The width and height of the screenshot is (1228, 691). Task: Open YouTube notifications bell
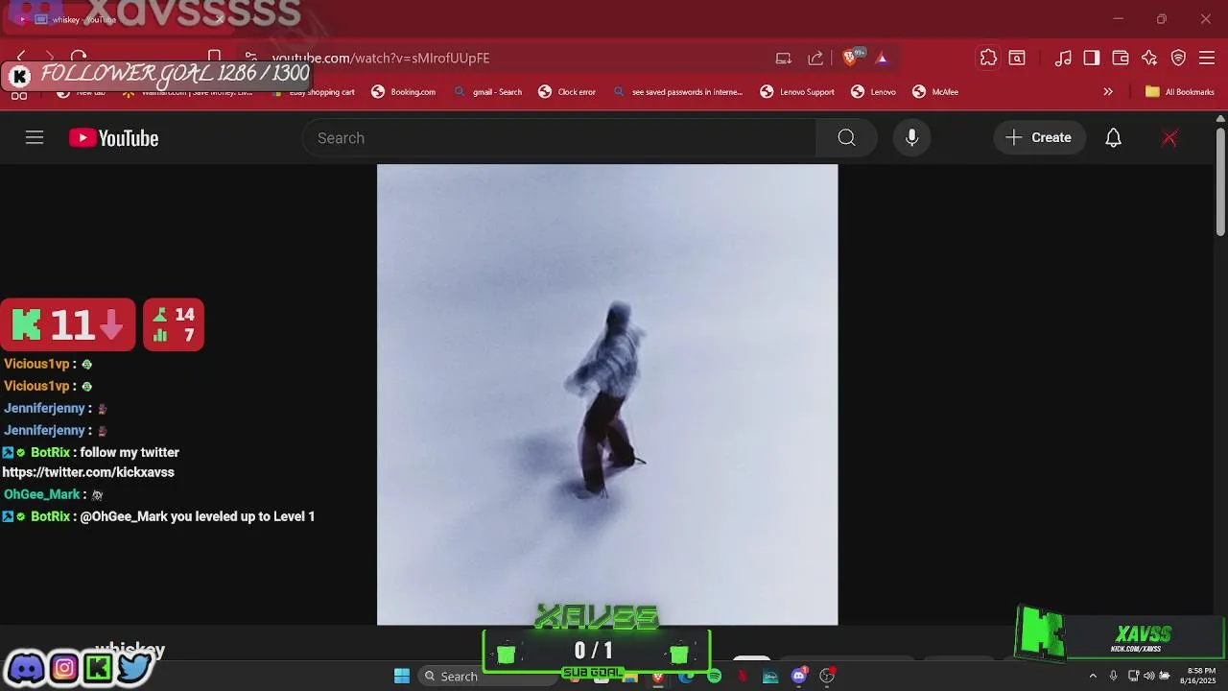click(x=1113, y=138)
